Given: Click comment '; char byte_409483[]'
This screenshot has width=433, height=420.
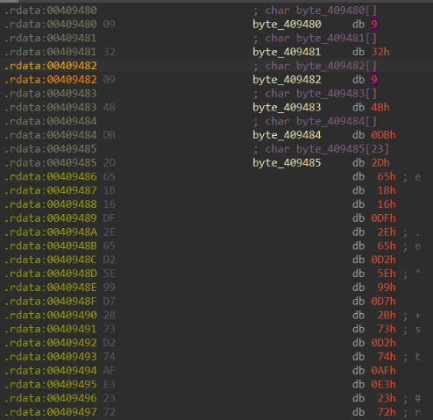Looking at the screenshot, I should (315, 94).
